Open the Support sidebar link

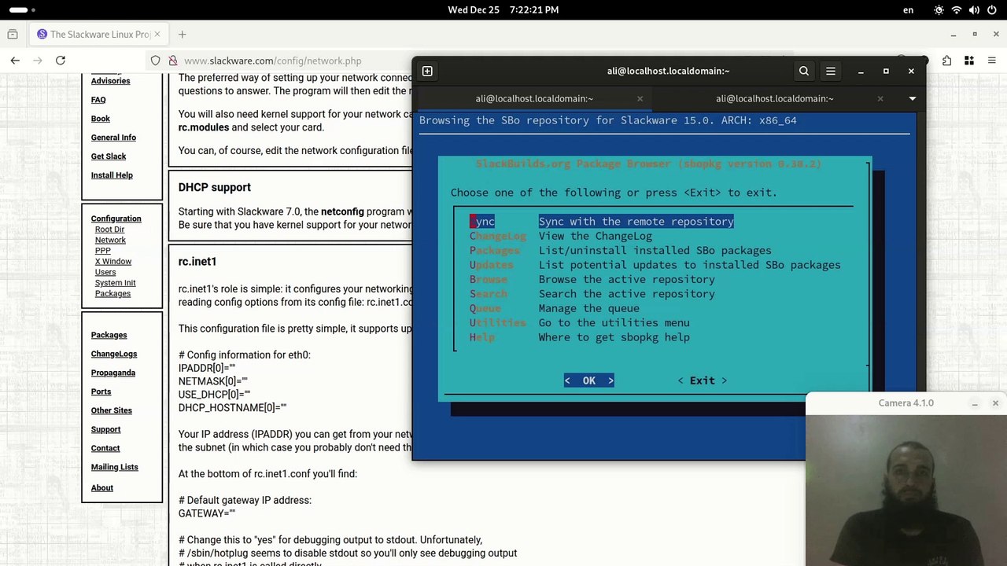(105, 429)
